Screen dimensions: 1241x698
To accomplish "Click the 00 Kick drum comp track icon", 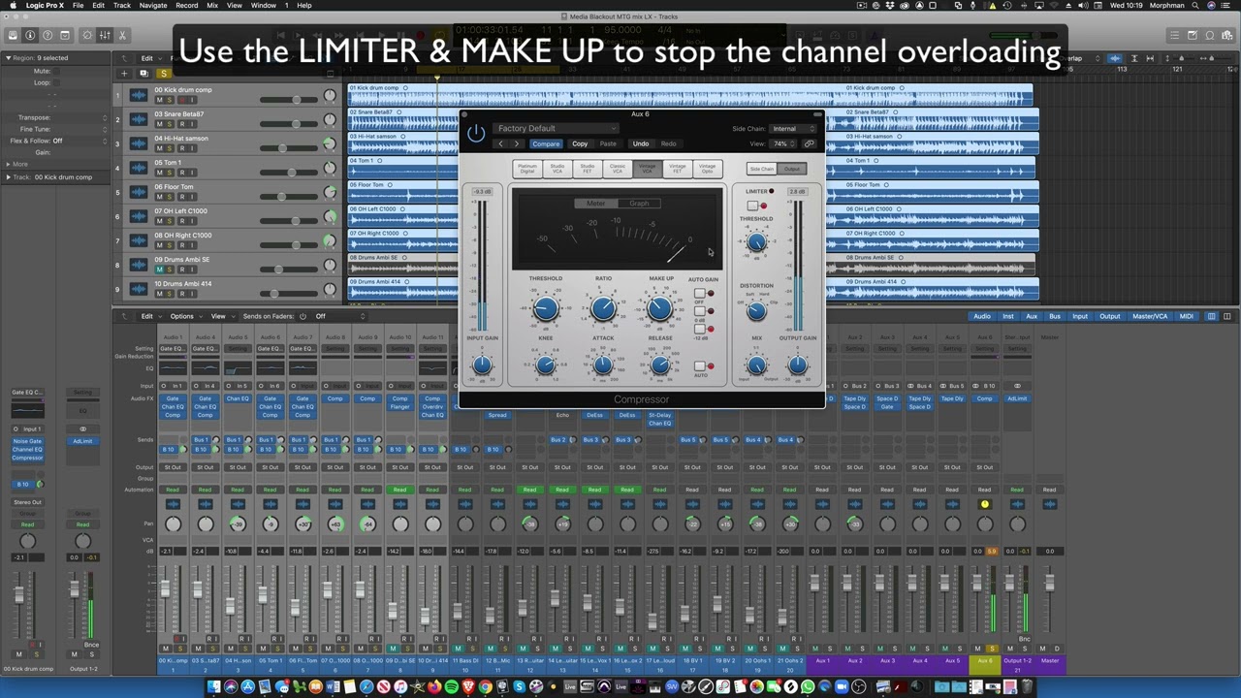I will point(138,95).
